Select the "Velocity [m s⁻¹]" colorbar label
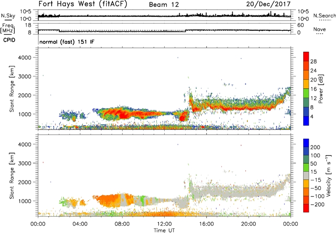This screenshot has height=233, width=336. point(328,175)
